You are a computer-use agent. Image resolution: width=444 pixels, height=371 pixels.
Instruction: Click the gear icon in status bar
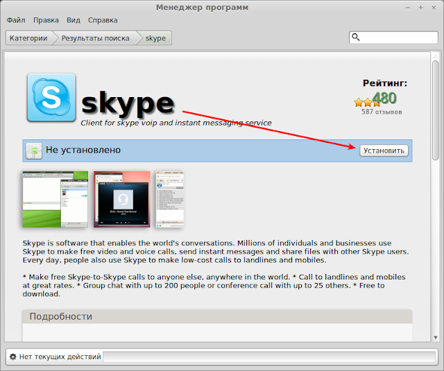[12, 356]
